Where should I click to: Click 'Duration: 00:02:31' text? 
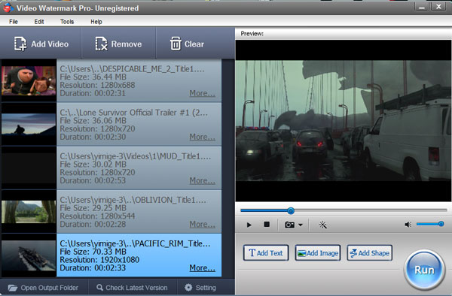[x=93, y=93]
